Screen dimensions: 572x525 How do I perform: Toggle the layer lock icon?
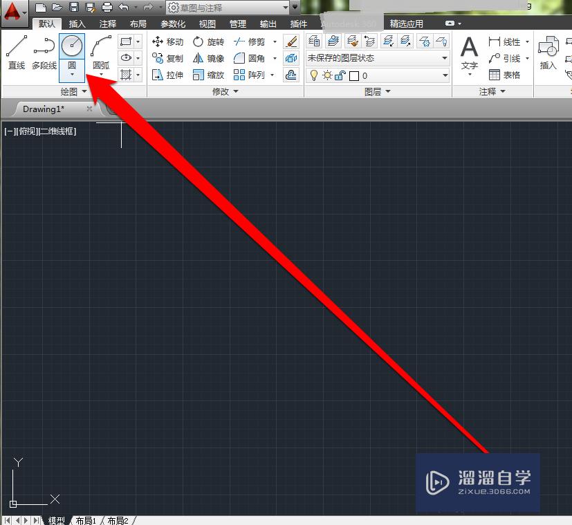click(339, 75)
